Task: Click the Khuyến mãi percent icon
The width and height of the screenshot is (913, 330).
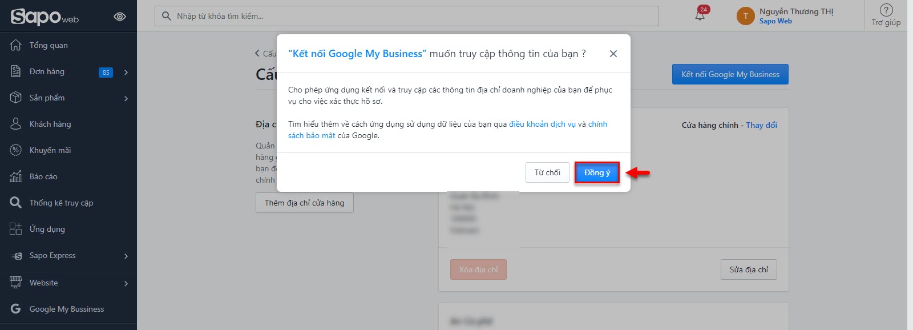Action: click(x=16, y=150)
